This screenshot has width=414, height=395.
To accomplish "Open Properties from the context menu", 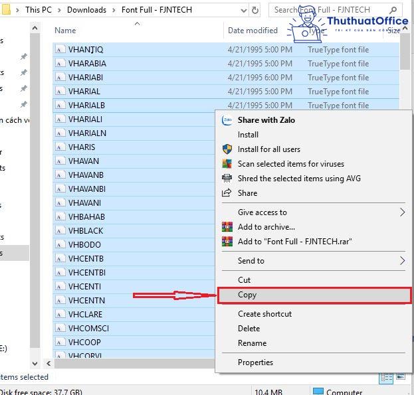I will coord(313,362).
